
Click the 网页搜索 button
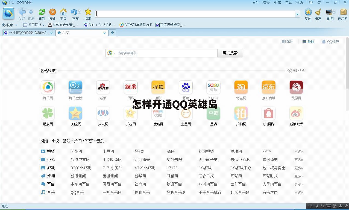(x=230, y=53)
